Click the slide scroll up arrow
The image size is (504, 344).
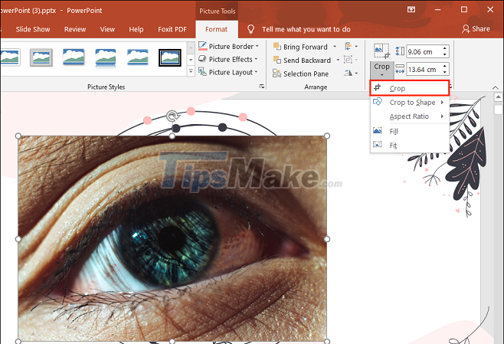coord(498,97)
